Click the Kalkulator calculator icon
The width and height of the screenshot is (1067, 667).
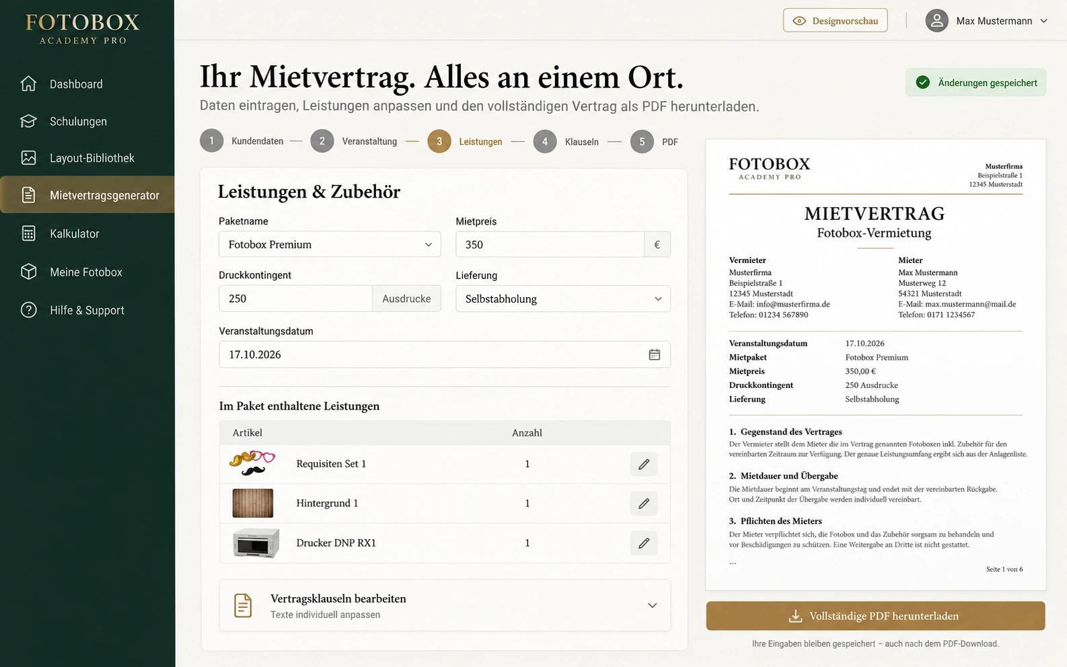(x=28, y=233)
